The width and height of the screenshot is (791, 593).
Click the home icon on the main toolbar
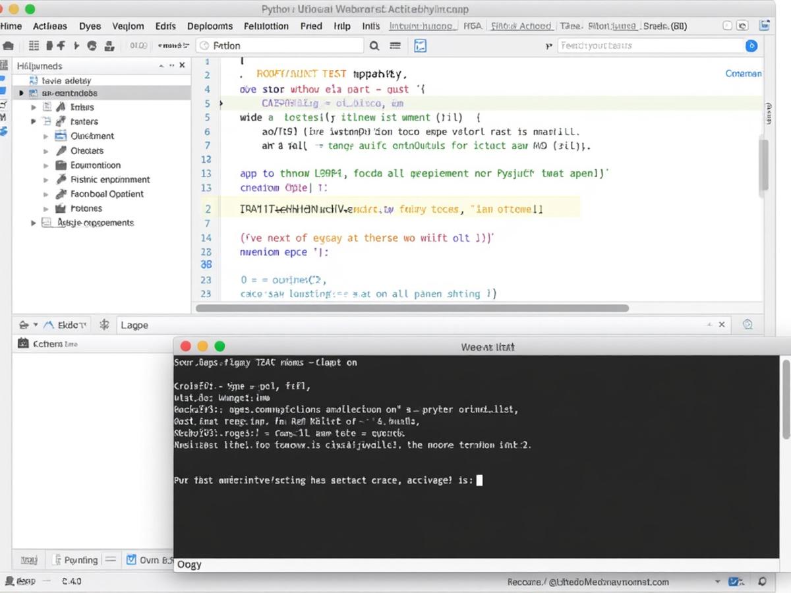pos(9,45)
